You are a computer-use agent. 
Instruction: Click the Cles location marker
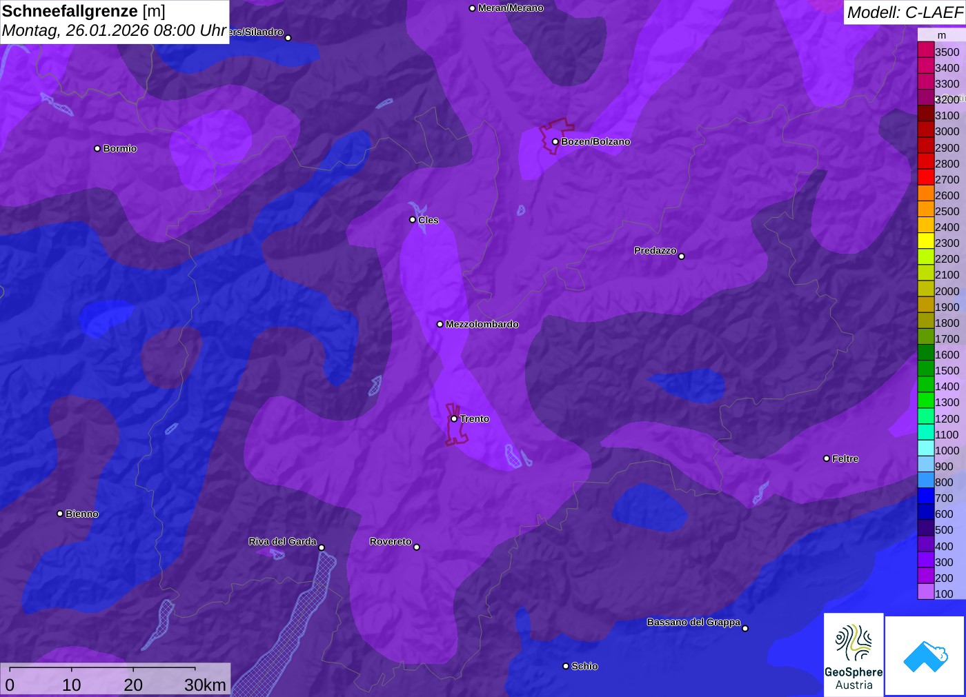pyautogui.click(x=413, y=220)
